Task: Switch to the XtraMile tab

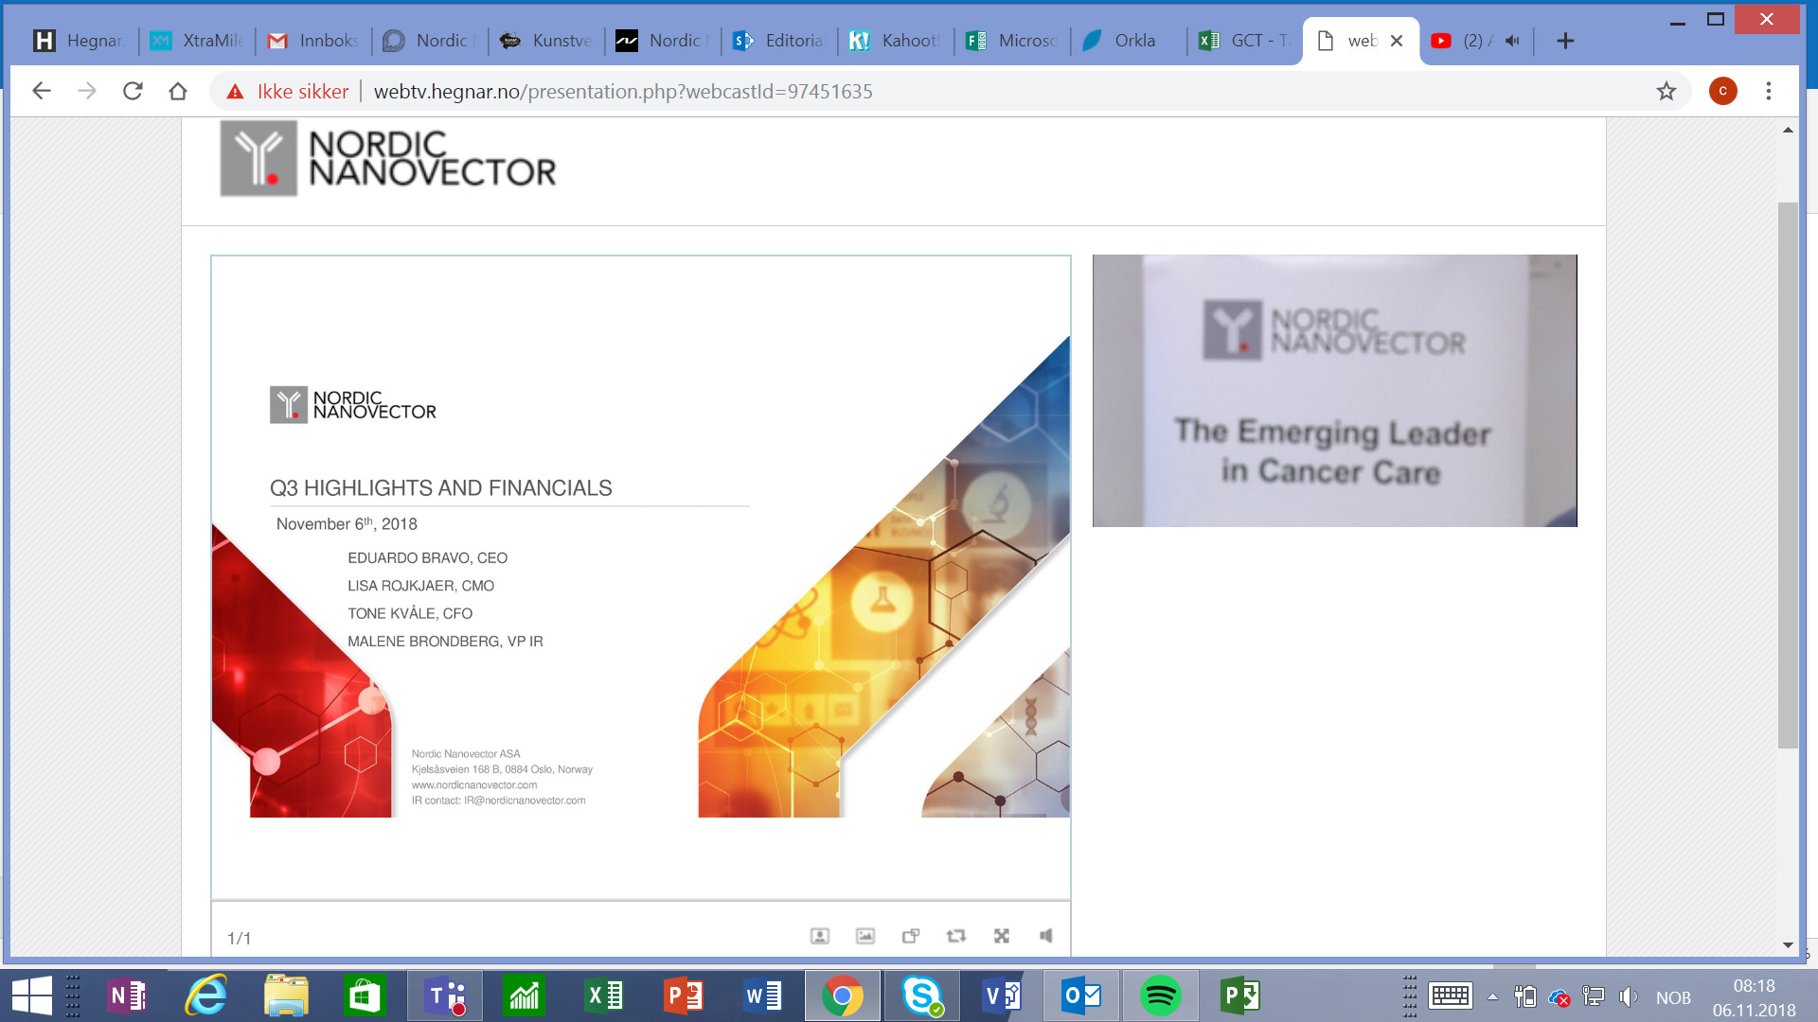Action: pyautogui.click(x=197, y=41)
